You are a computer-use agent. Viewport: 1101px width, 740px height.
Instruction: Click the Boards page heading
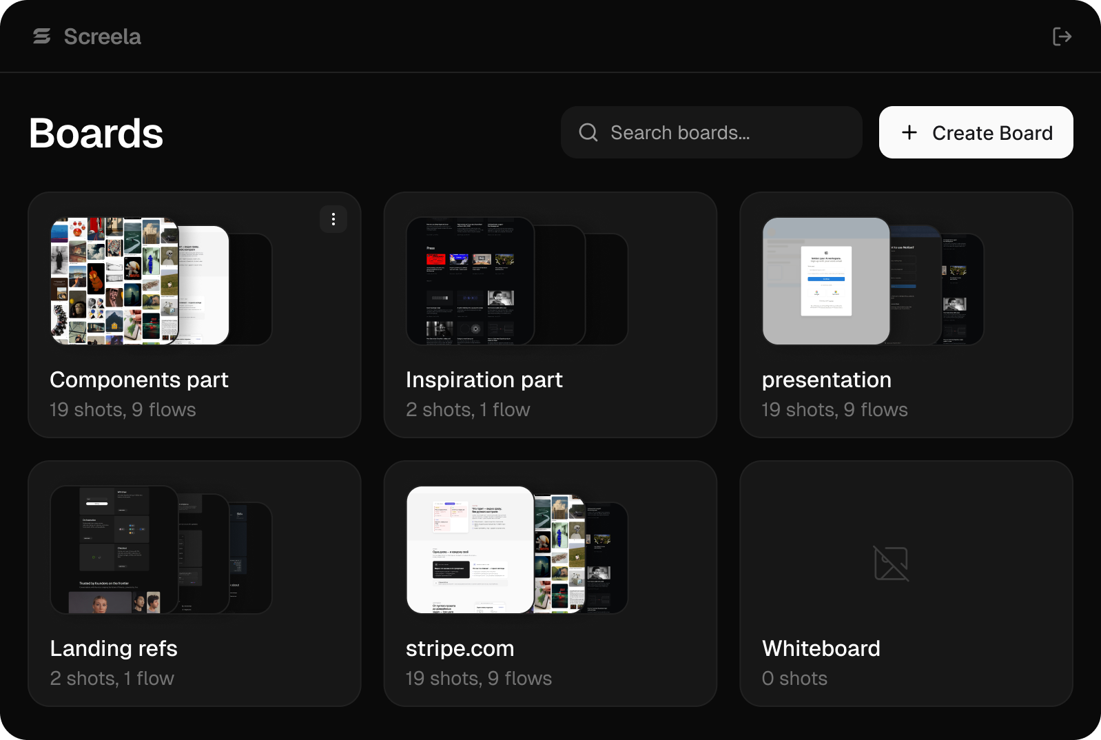(x=96, y=133)
